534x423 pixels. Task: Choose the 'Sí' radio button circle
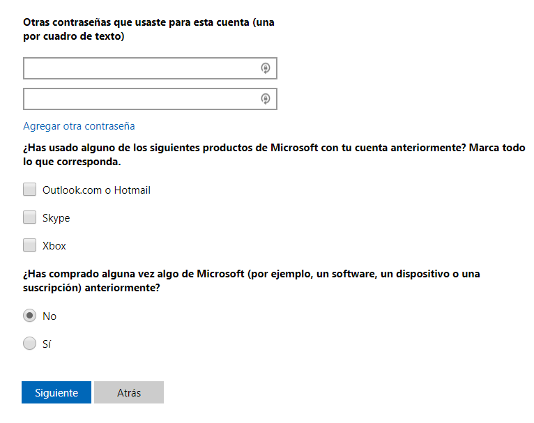[x=29, y=344]
